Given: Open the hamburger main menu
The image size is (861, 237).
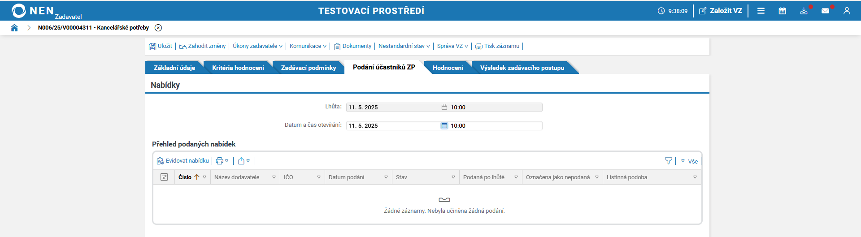Looking at the screenshot, I should point(761,11).
